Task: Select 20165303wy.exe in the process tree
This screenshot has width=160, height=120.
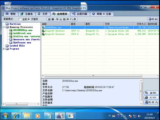Action: pyautogui.click(x=23, y=30)
